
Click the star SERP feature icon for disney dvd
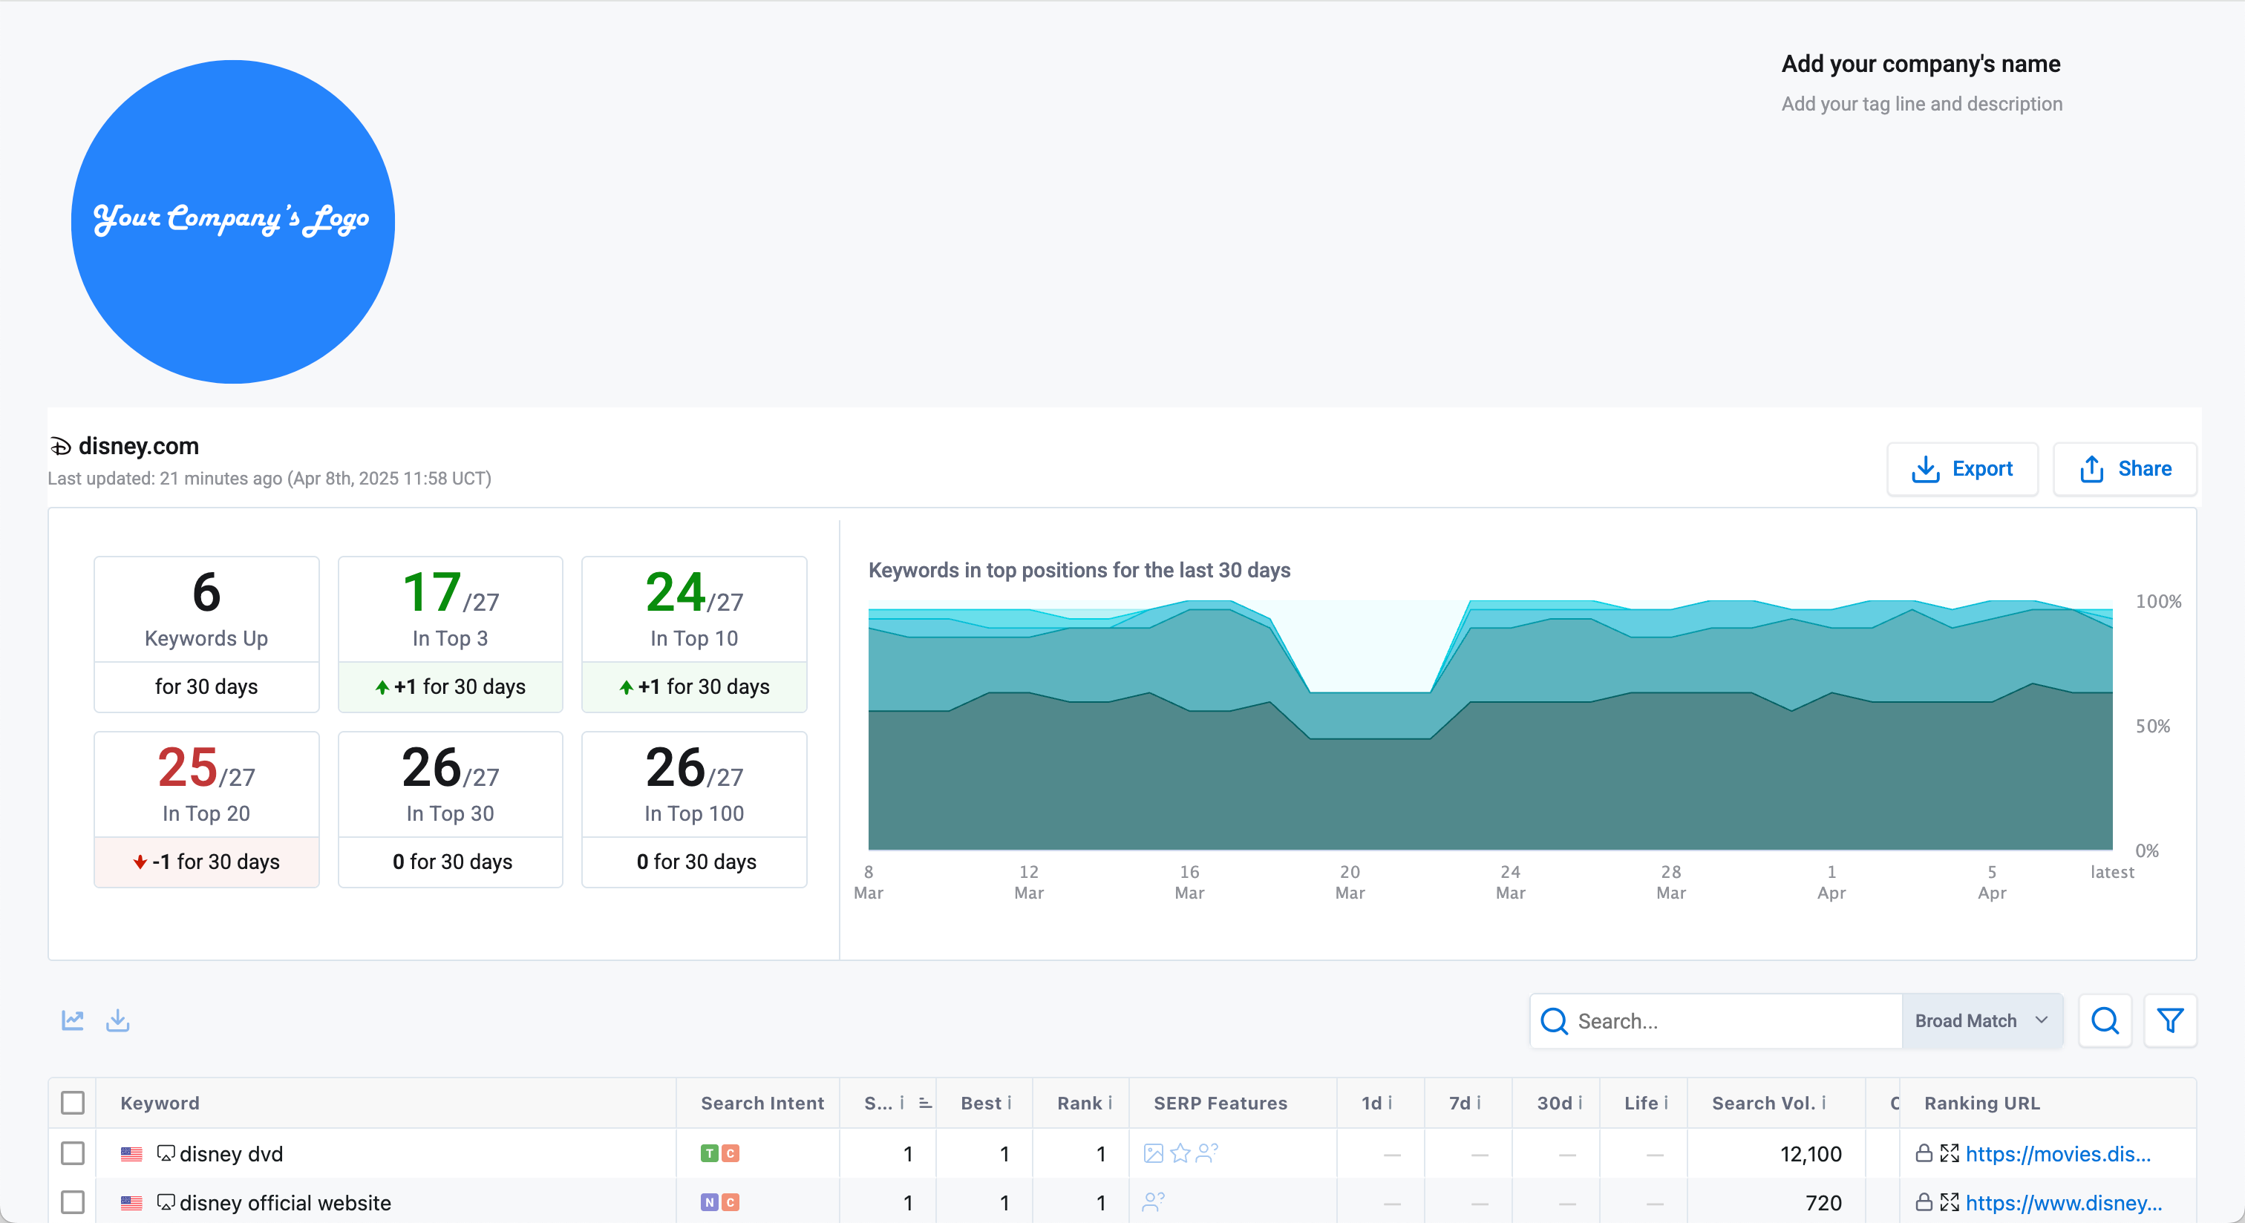pyautogui.click(x=1180, y=1153)
